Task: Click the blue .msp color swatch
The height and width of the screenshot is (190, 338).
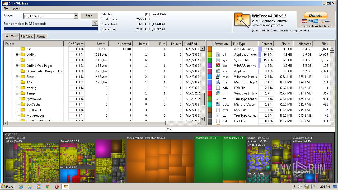Action: (210, 77)
